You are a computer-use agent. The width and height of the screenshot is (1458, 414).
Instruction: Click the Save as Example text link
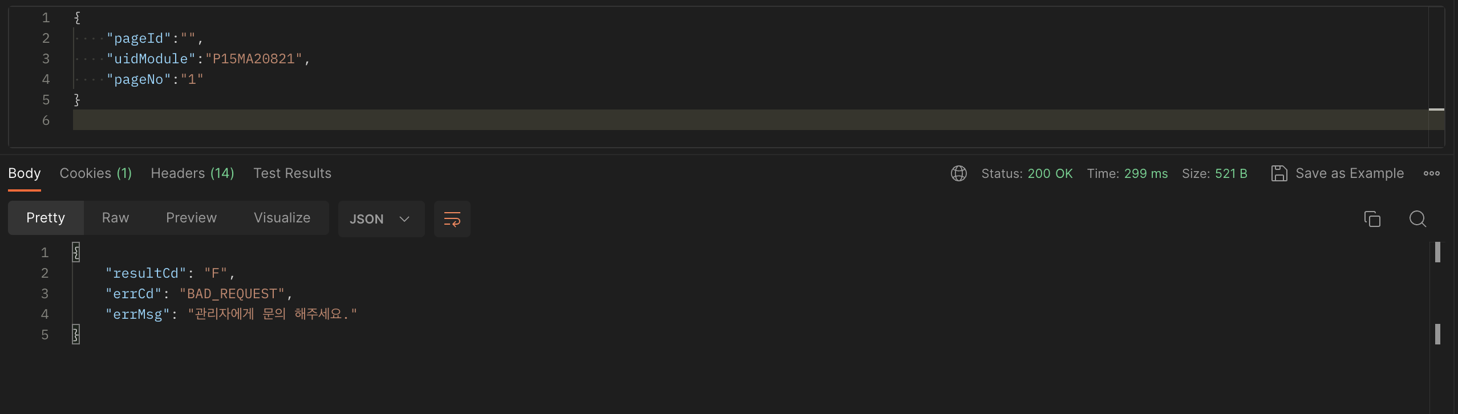(x=1350, y=173)
